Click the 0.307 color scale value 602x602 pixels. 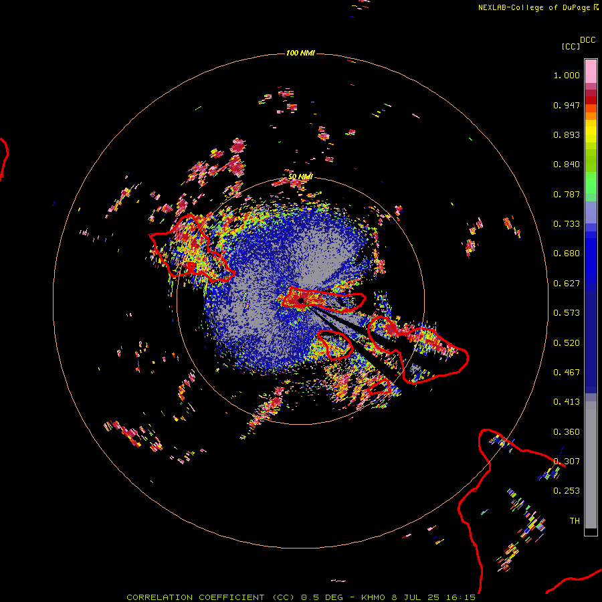(x=567, y=462)
